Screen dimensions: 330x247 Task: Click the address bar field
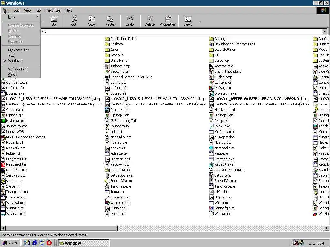click(x=181, y=32)
